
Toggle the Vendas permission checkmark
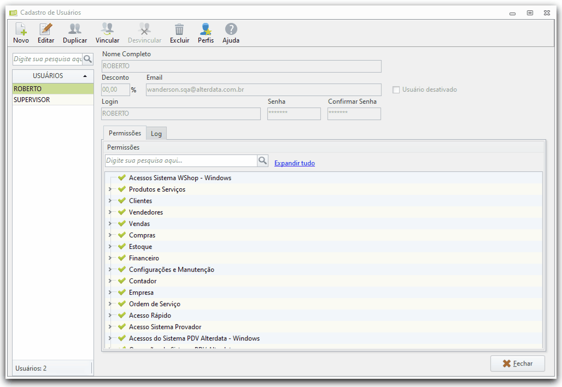[x=122, y=223]
